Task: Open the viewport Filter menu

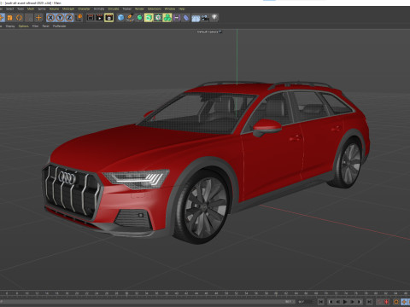Action: 35,26
